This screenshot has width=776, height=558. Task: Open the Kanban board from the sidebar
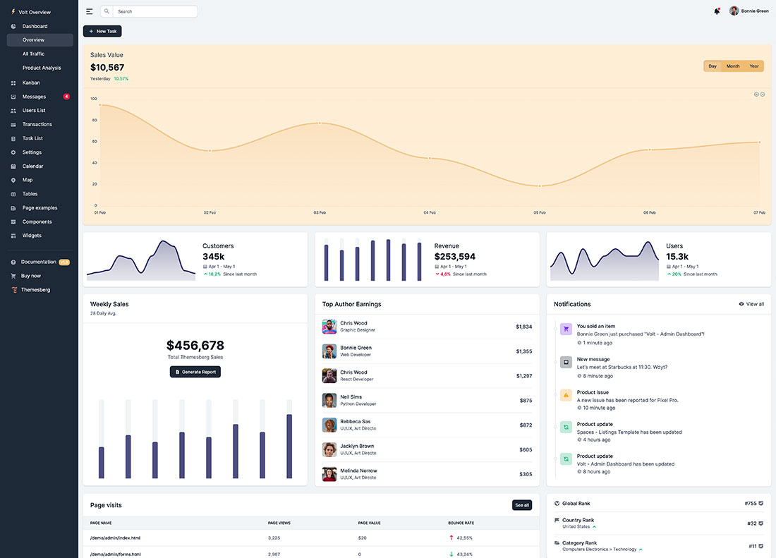pyautogui.click(x=32, y=83)
